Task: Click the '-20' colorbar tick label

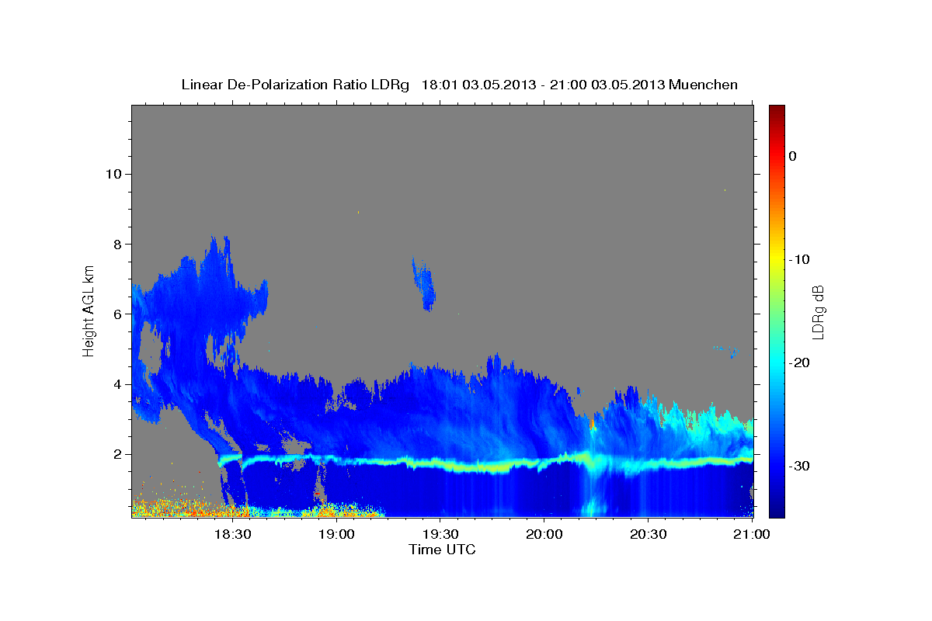Action: click(x=800, y=363)
